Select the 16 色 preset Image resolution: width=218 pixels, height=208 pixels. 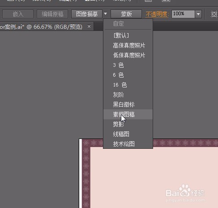click(x=128, y=85)
